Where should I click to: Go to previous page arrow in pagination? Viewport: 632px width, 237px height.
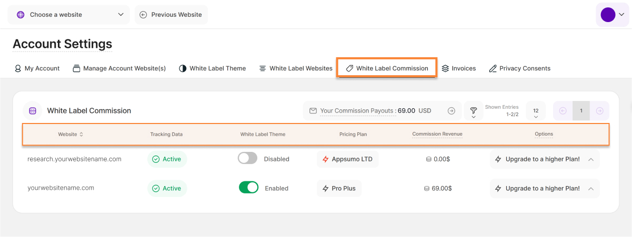(563, 111)
